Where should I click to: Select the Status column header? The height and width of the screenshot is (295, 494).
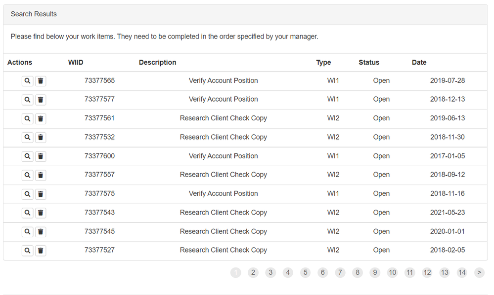click(369, 63)
